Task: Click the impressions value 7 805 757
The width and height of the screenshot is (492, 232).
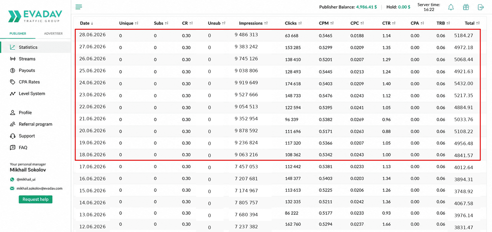Action: [246, 203]
